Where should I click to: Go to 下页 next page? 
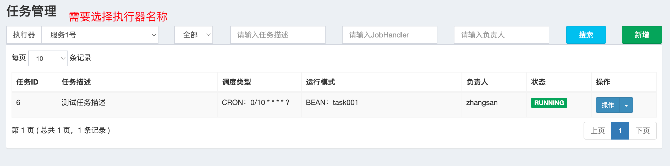tap(643, 131)
